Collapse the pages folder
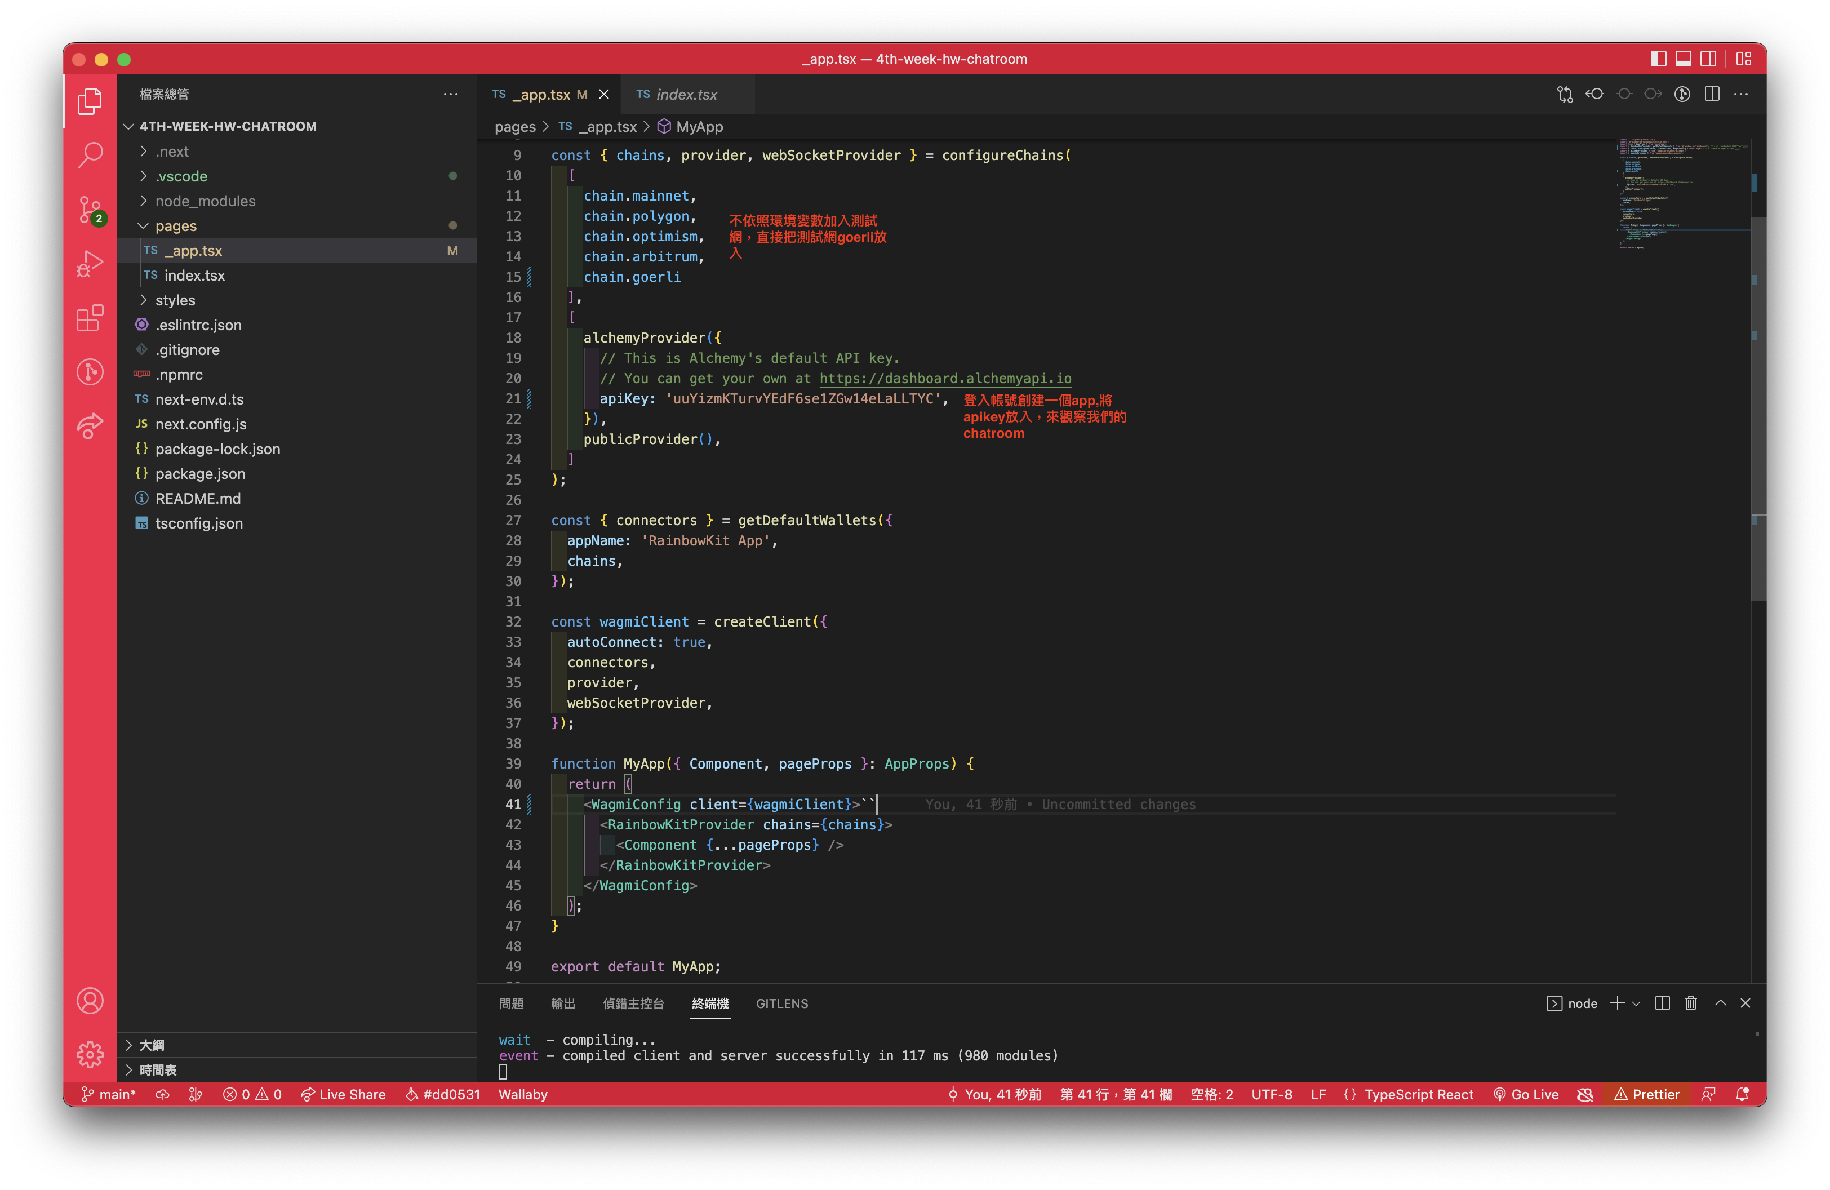 pyautogui.click(x=175, y=226)
